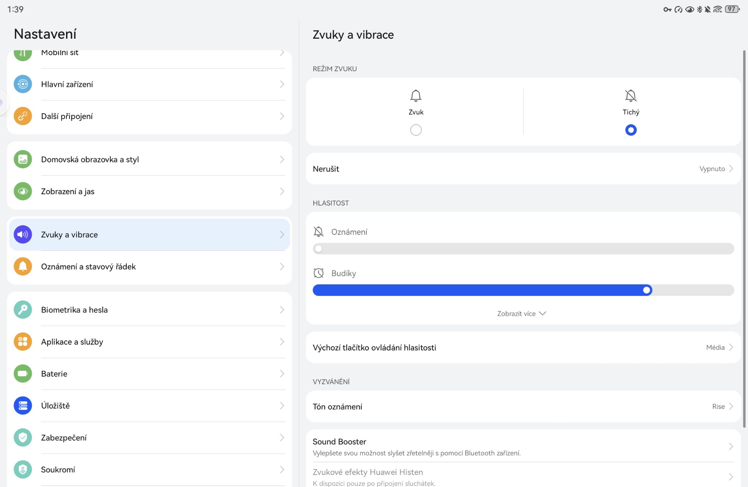The width and height of the screenshot is (748, 487).
Task: Click the green Baterie icon
Action: point(23,374)
